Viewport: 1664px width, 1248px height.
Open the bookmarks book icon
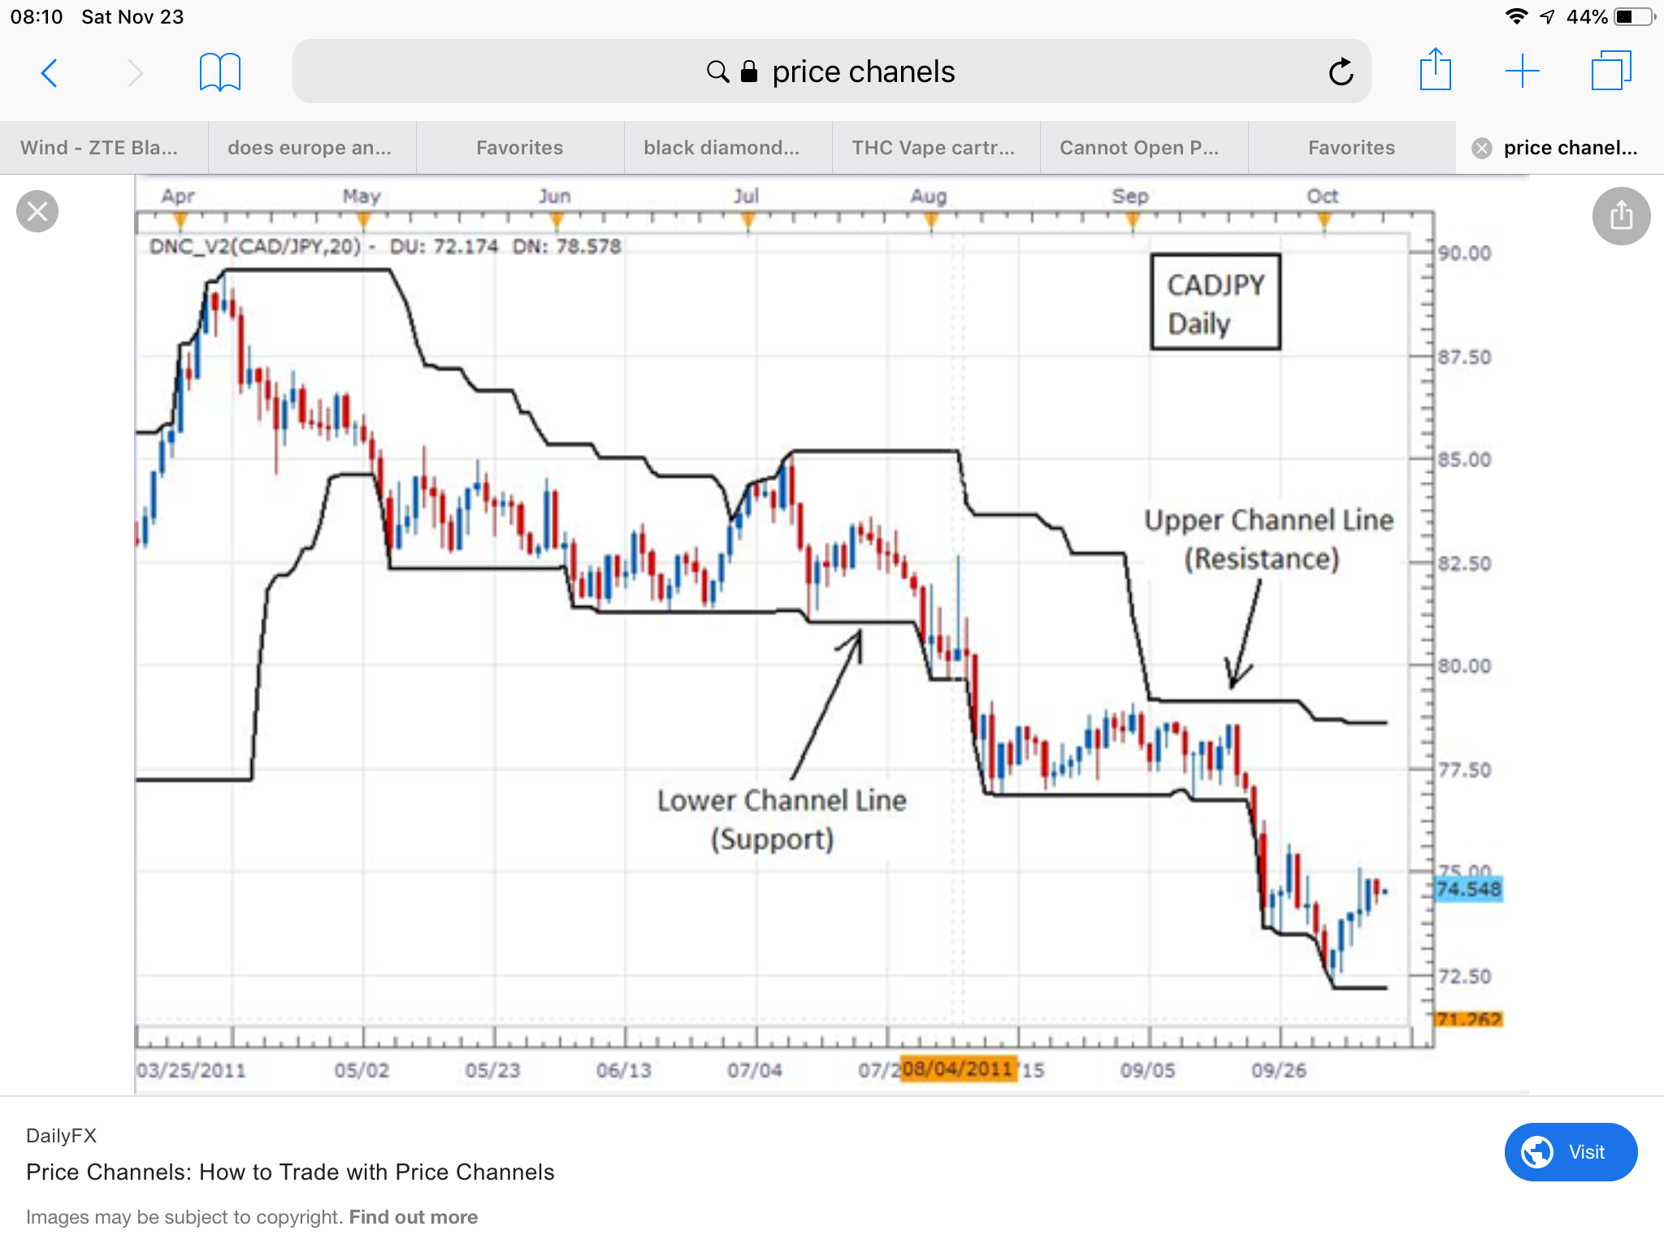[x=219, y=72]
